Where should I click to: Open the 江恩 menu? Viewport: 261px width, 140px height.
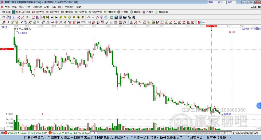28,7
